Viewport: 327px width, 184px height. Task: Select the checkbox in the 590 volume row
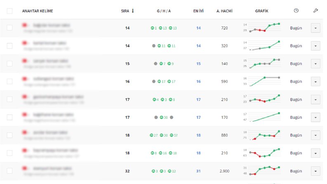click(9, 81)
